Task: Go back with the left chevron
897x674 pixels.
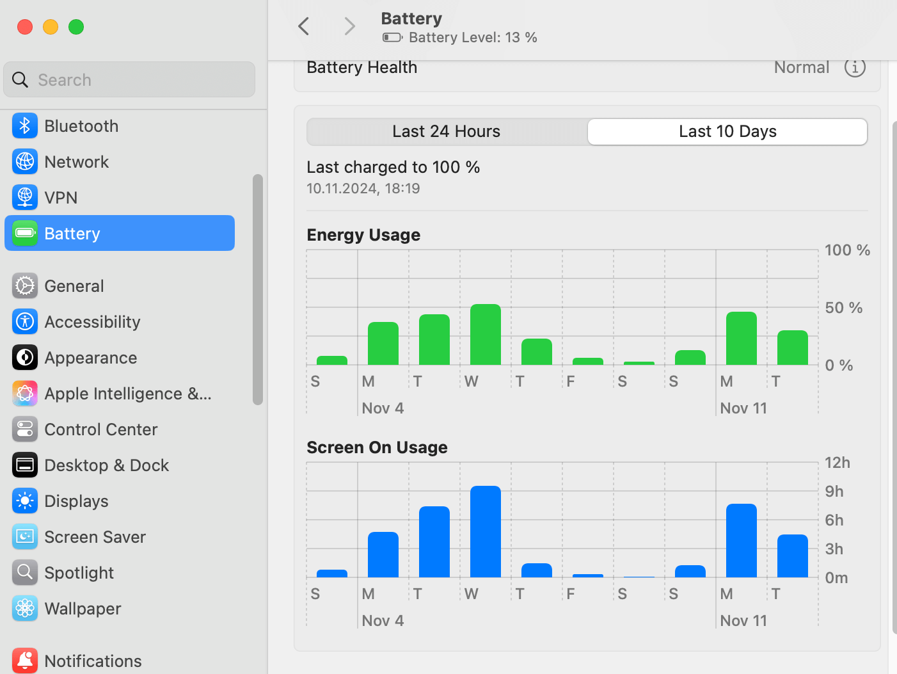Action: tap(304, 26)
